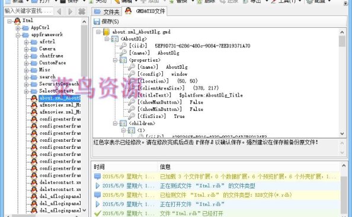352x217 pixels.
Task: Expand the chatframe folder
Action: [x=26, y=56]
